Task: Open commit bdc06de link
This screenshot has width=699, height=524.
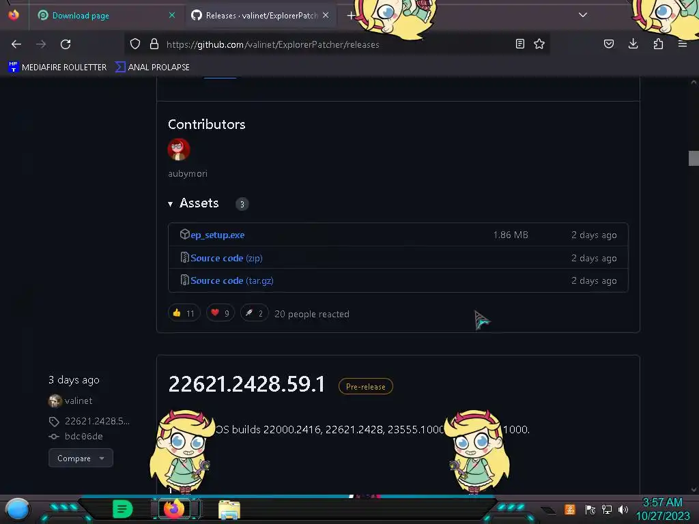Action: [84, 436]
